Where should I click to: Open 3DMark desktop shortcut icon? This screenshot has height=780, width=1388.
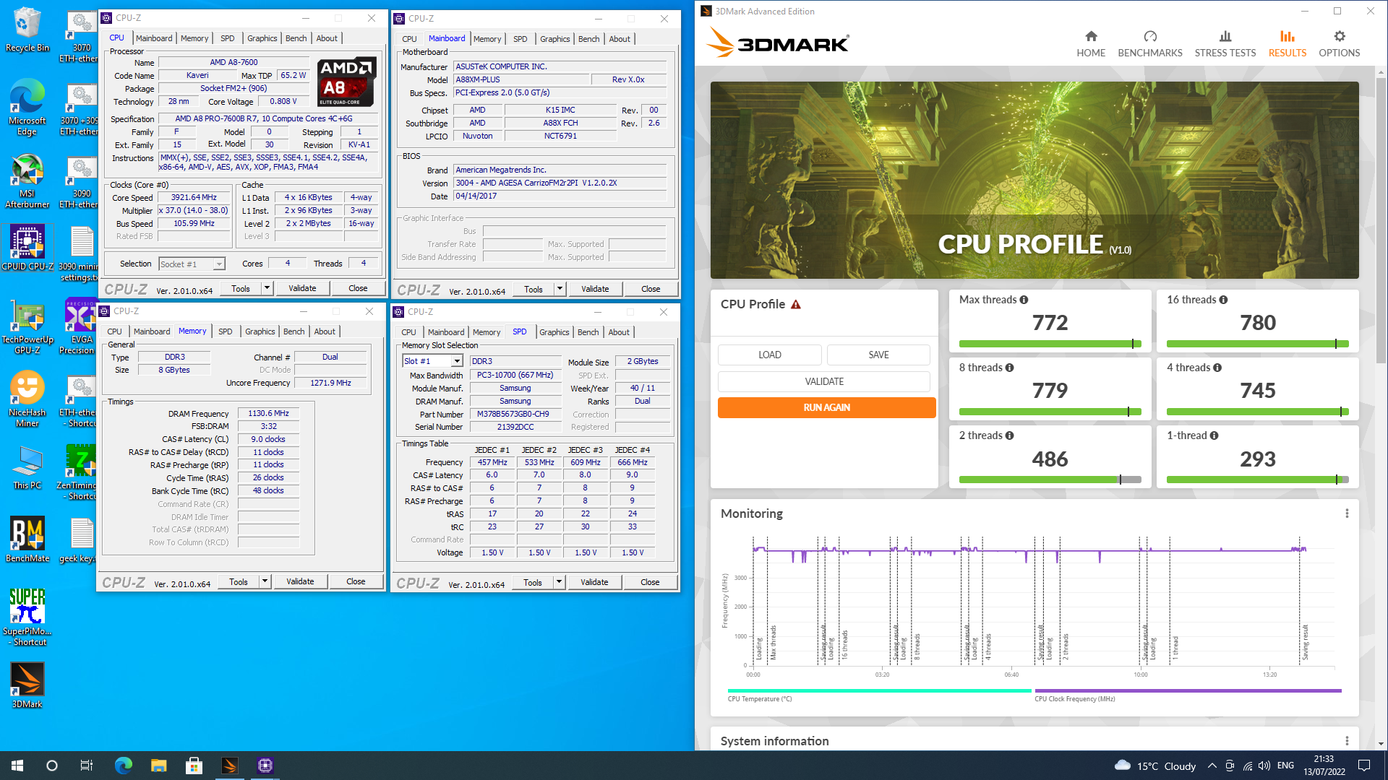coord(27,685)
